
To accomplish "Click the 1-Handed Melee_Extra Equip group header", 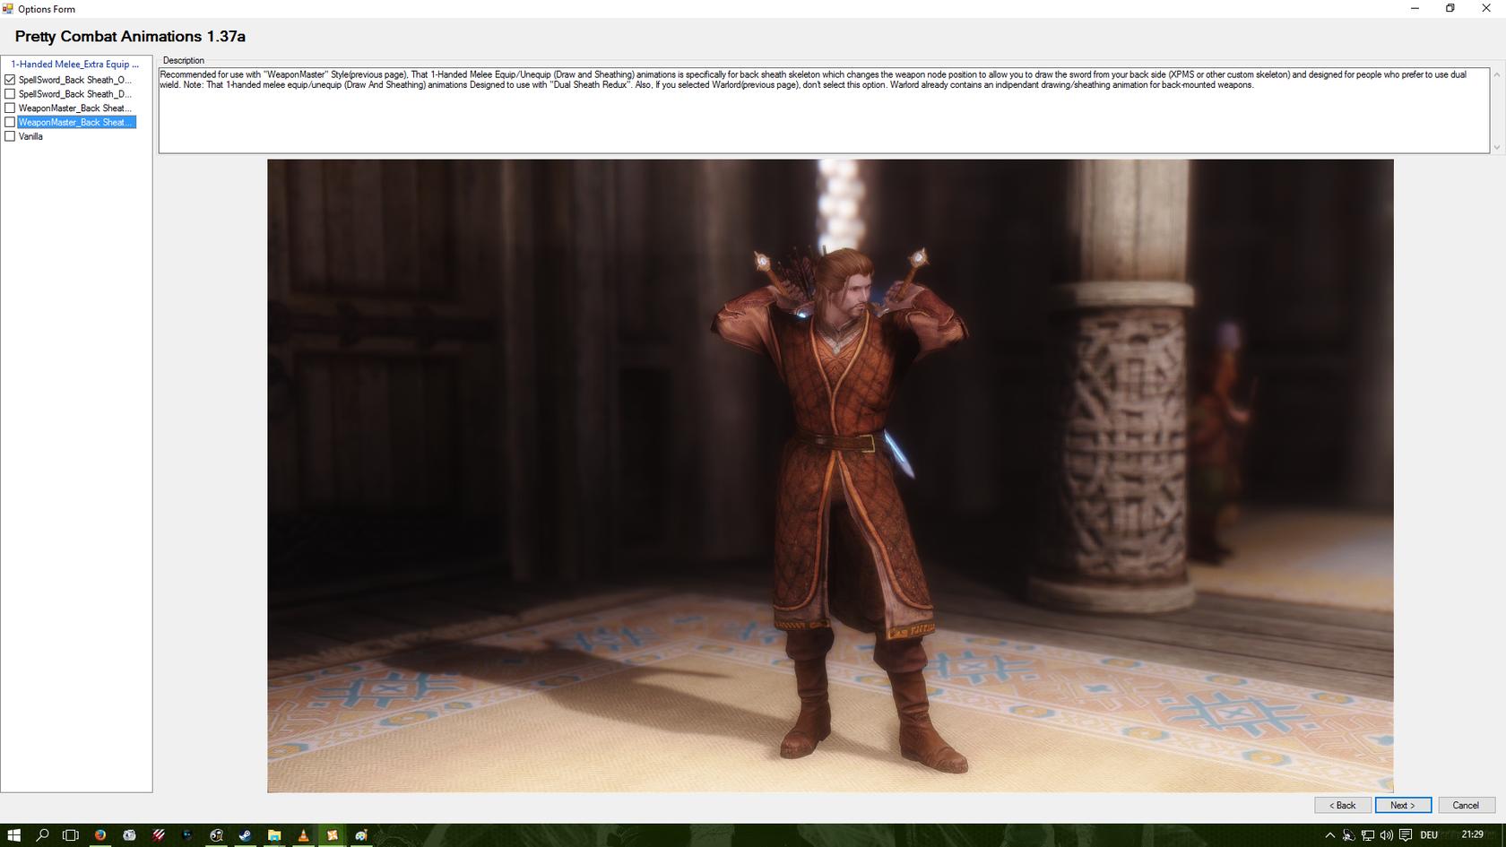I will click(x=75, y=65).
